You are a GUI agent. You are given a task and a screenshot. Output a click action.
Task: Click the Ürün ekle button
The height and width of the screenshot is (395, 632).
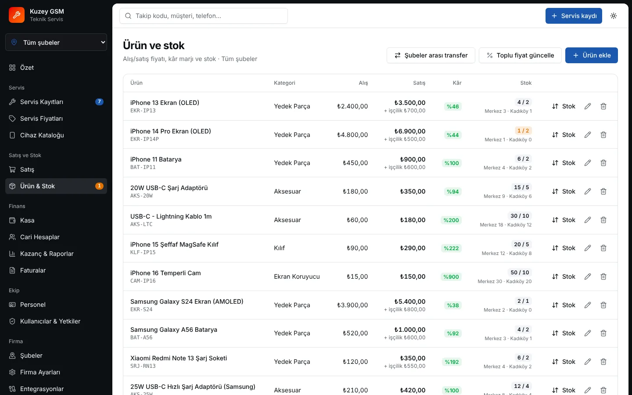click(x=592, y=55)
